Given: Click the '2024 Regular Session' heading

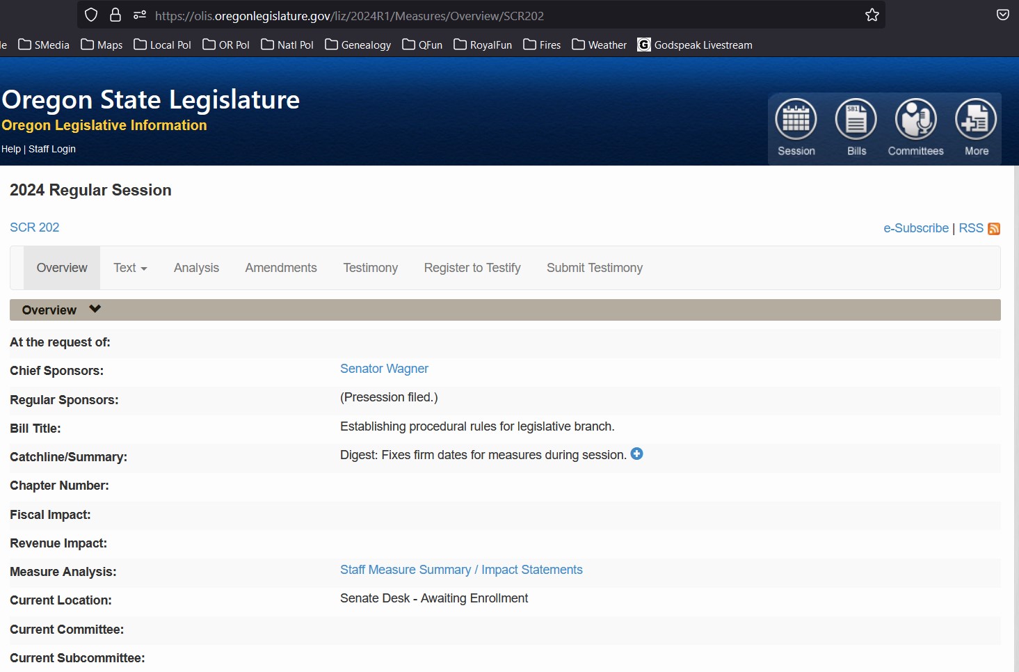Looking at the screenshot, I should (90, 190).
